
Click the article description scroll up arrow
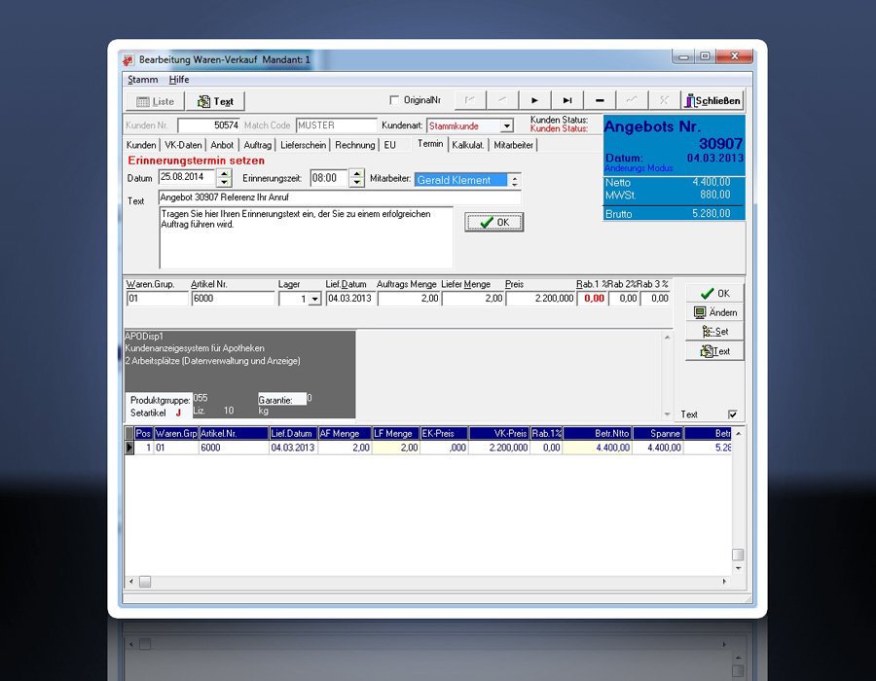[667, 338]
